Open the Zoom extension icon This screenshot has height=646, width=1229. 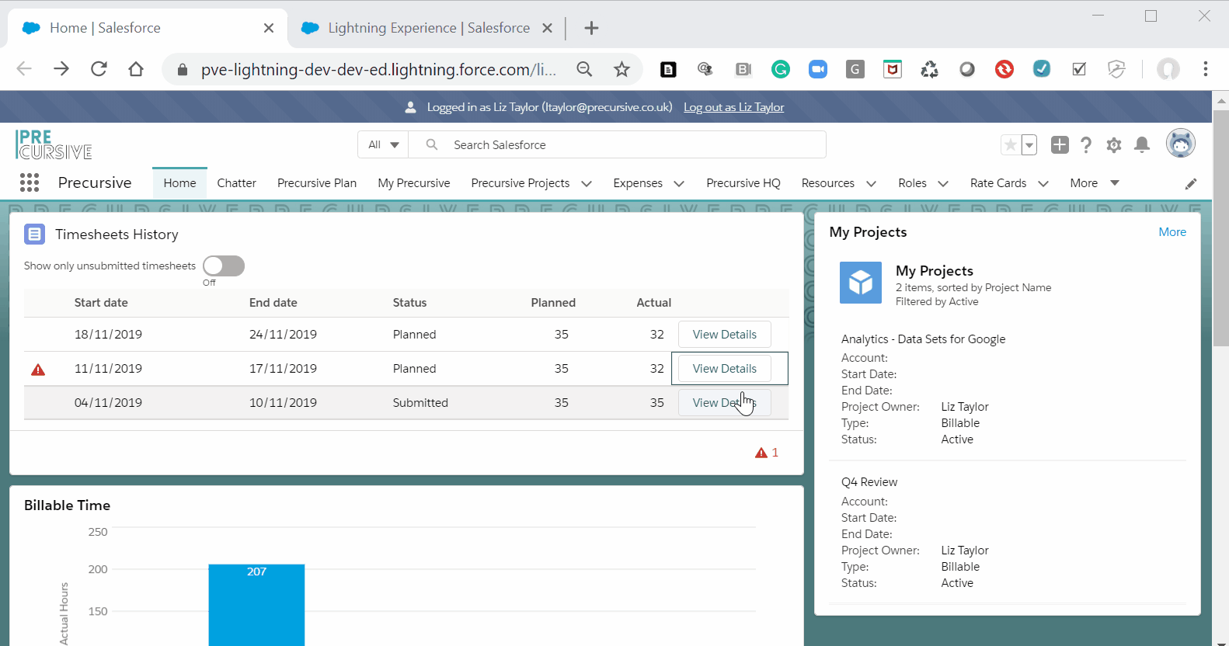[x=818, y=69]
